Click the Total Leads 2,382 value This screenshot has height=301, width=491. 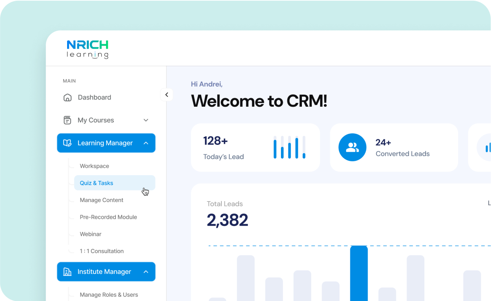click(228, 220)
